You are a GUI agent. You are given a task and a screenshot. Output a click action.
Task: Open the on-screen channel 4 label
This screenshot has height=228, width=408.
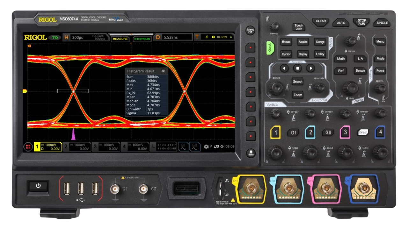point(135,147)
